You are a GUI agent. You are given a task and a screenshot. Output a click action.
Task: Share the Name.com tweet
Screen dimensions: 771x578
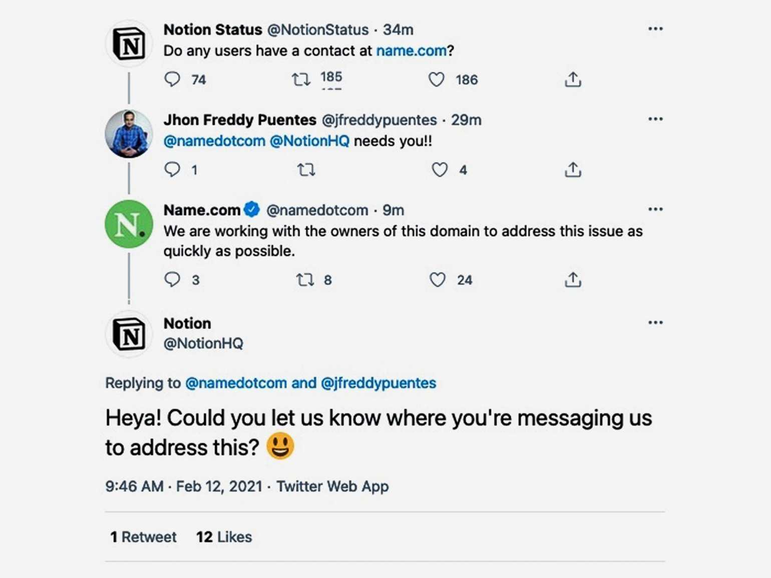click(573, 279)
